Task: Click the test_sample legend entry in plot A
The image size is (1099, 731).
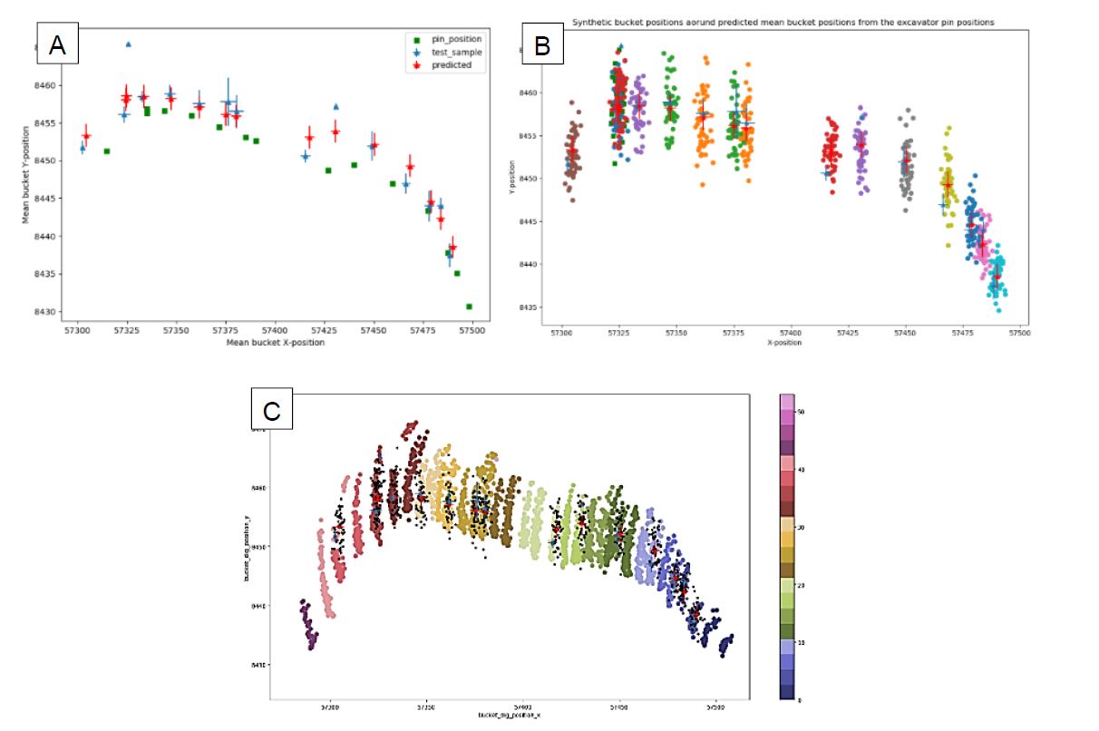Action: [x=444, y=53]
